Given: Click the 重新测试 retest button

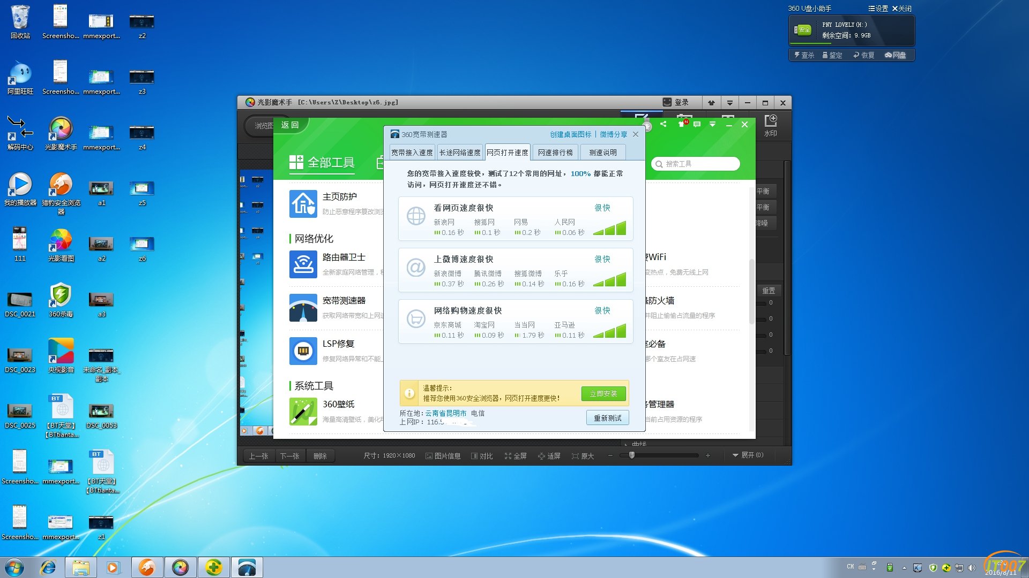Looking at the screenshot, I should click(x=608, y=418).
